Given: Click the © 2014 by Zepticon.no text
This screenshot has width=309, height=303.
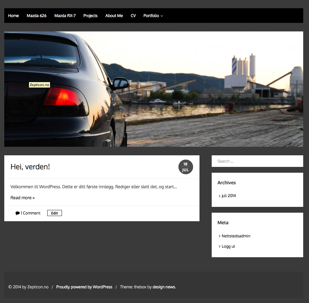Looking at the screenshot, I should click(x=28, y=287).
